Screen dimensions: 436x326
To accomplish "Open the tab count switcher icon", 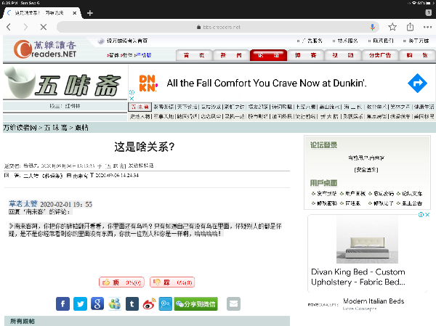I will click(x=429, y=12).
